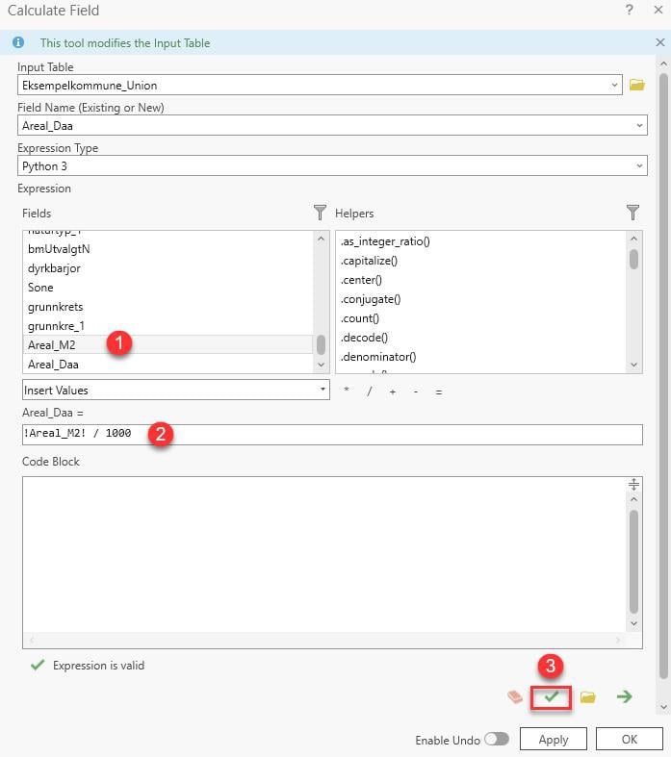
Task: Insert the division operator symbol
Action: pos(370,391)
